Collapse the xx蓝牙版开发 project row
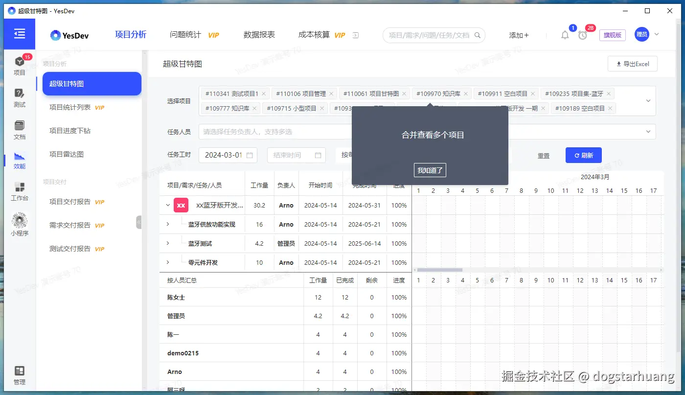The width and height of the screenshot is (685, 395). pos(168,205)
